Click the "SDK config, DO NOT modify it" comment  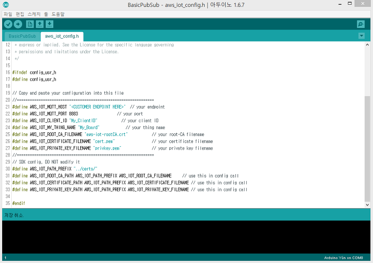[46, 162]
